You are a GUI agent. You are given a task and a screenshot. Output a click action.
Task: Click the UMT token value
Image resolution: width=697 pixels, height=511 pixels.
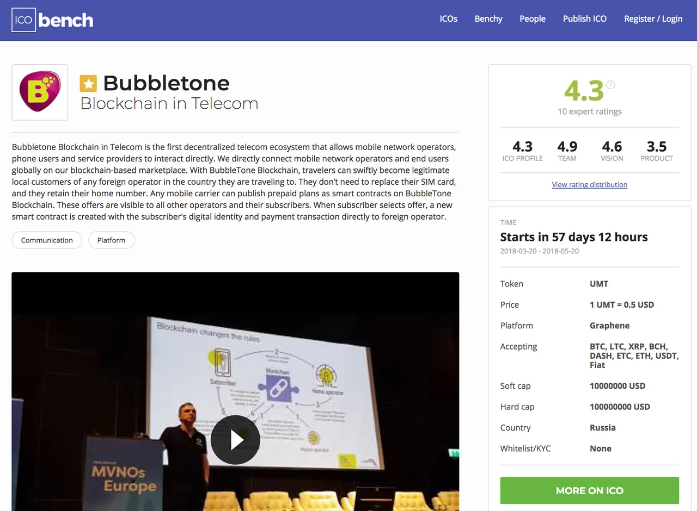pyautogui.click(x=599, y=284)
